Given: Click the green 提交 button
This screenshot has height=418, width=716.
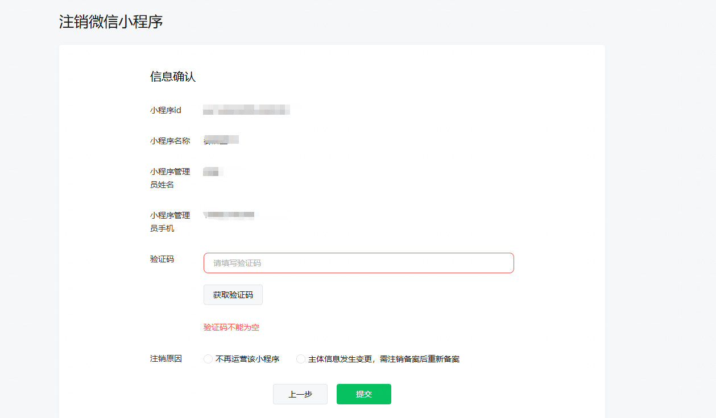Looking at the screenshot, I should click(364, 394).
